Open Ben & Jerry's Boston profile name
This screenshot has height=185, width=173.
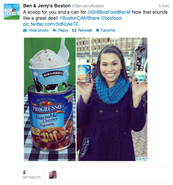47,6
